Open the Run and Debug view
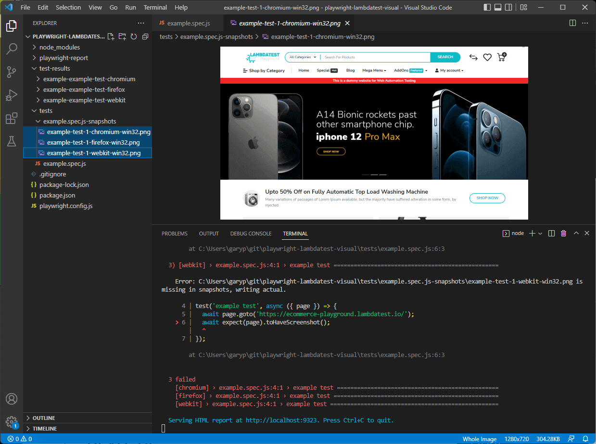Viewport: 596px width, 444px height. 12,95
